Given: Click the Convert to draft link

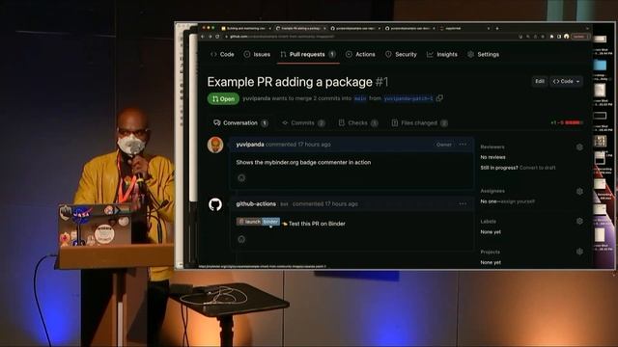Looking at the screenshot, I should pyautogui.click(x=538, y=168).
